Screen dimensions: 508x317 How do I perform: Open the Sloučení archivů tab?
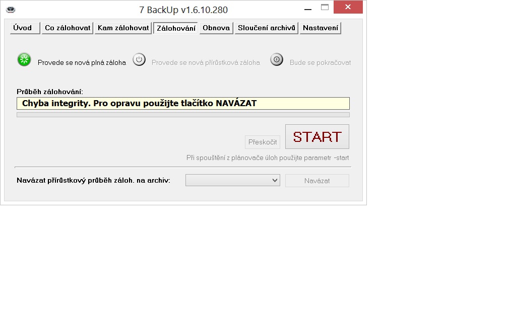(x=266, y=28)
